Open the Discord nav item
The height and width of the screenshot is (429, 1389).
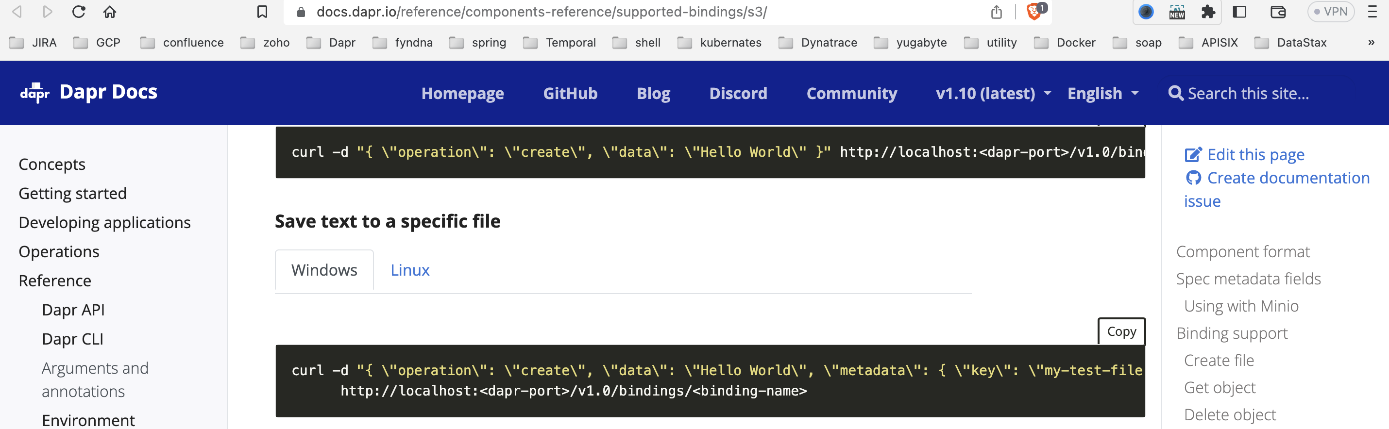[x=738, y=93]
